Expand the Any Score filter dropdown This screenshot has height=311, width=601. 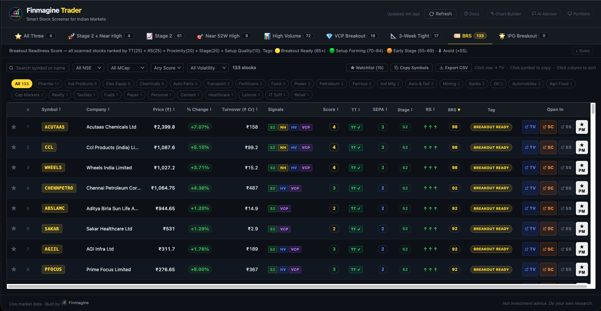point(167,68)
